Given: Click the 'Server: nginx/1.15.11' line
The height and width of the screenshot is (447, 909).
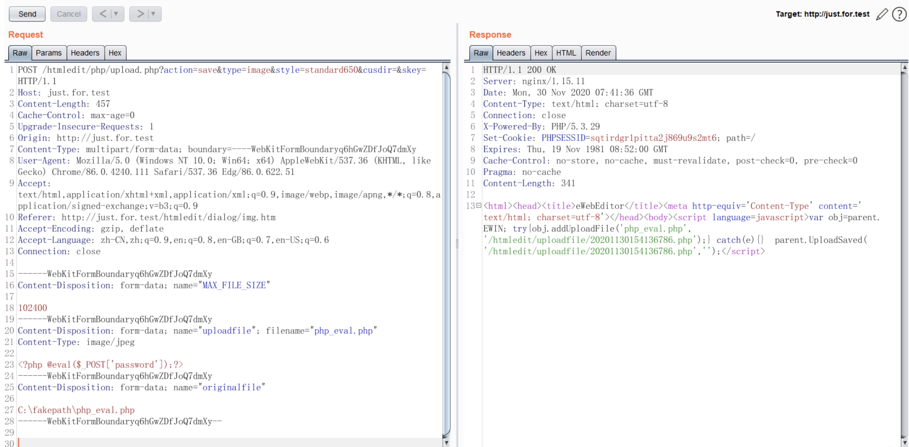Looking at the screenshot, I should coord(534,81).
